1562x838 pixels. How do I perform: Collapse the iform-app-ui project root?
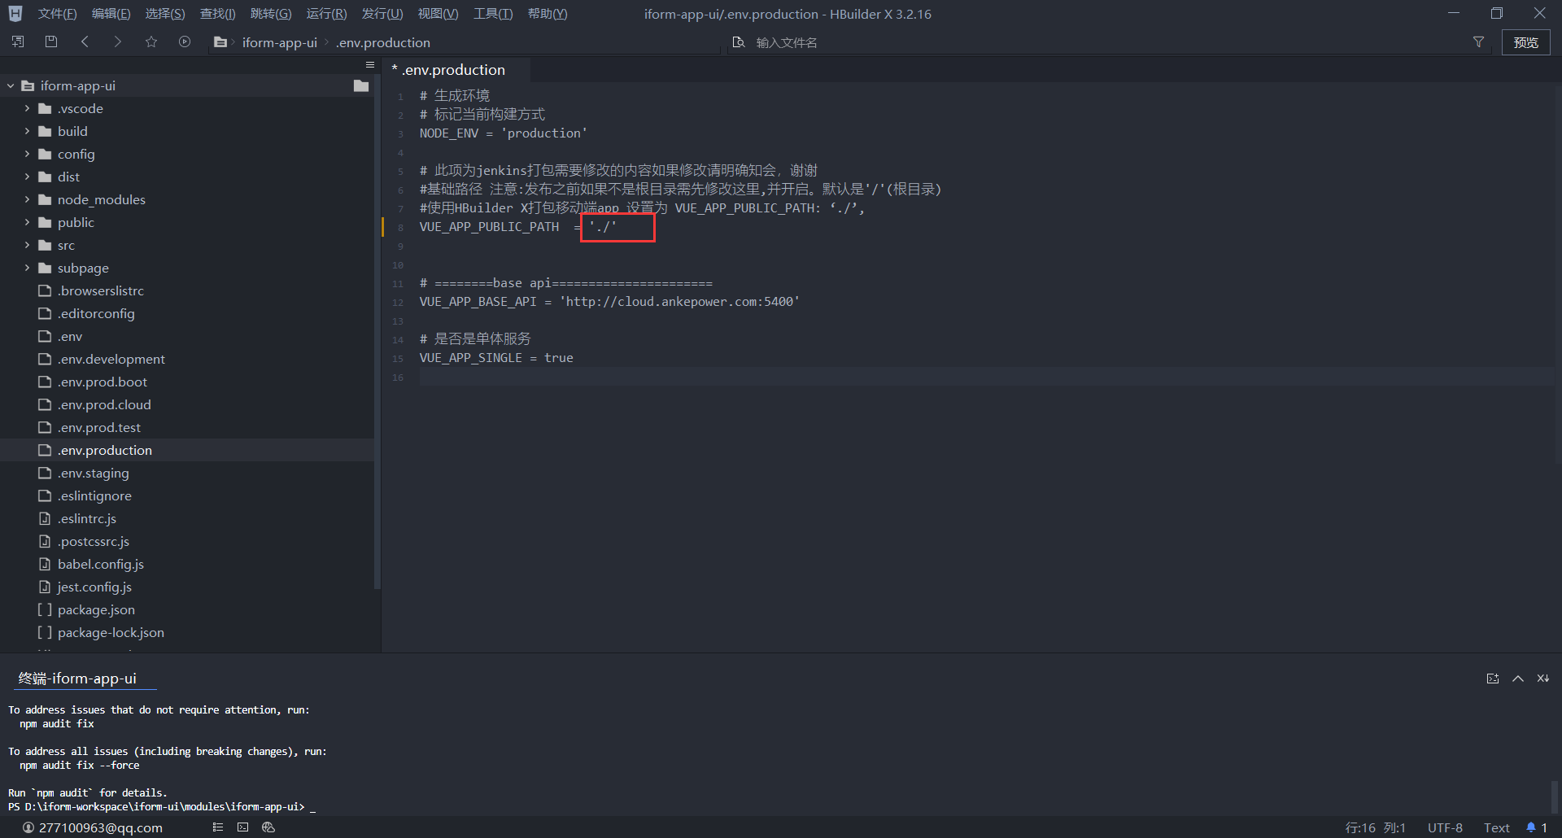(x=11, y=85)
